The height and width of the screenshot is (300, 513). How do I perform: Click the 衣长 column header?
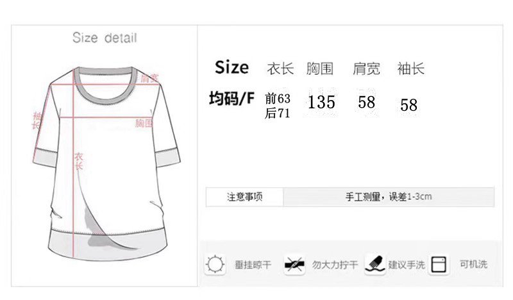(280, 69)
